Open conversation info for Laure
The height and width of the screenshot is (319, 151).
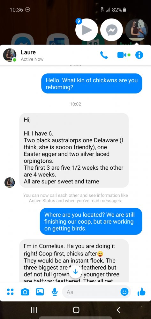coord(139,55)
